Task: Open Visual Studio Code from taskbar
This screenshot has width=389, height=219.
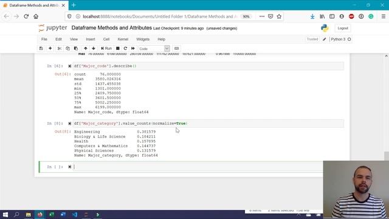Action: point(75,215)
